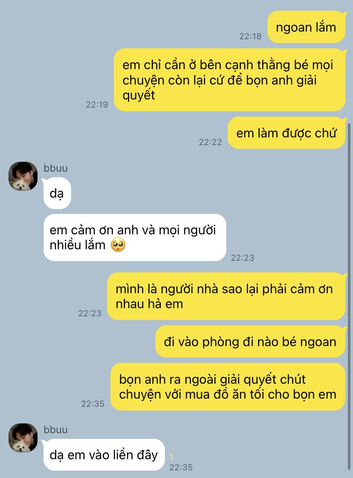The height and width of the screenshot is (478, 353).
Task: Click the 22:18 timestamp beside "ngoan lắm"
Action: pyautogui.click(x=250, y=36)
